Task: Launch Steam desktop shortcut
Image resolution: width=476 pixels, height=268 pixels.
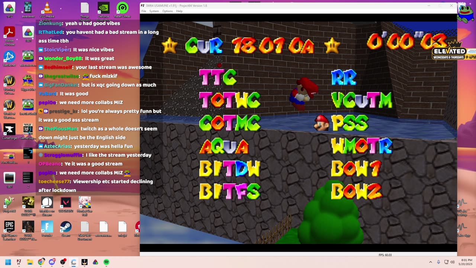Action: (66, 229)
